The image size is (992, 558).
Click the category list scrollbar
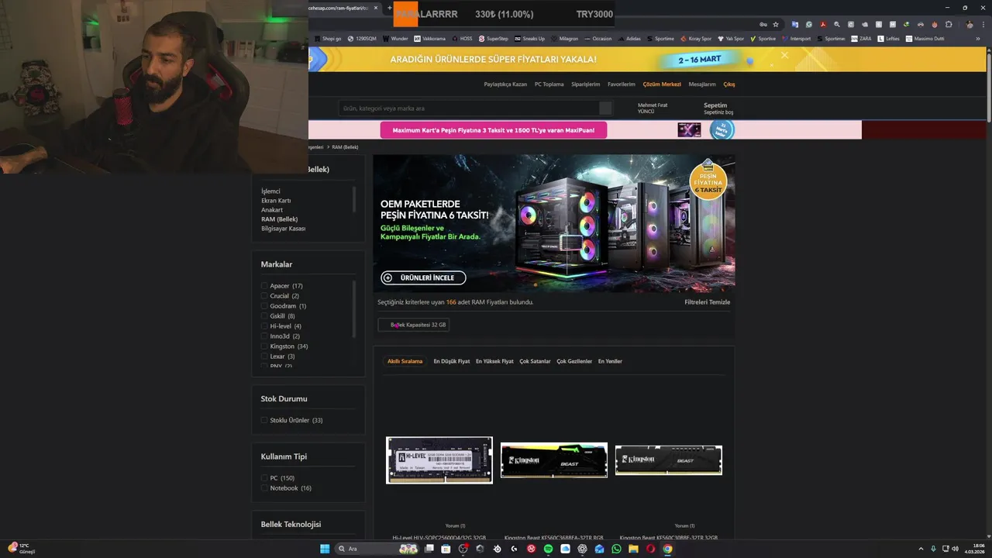[354, 200]
